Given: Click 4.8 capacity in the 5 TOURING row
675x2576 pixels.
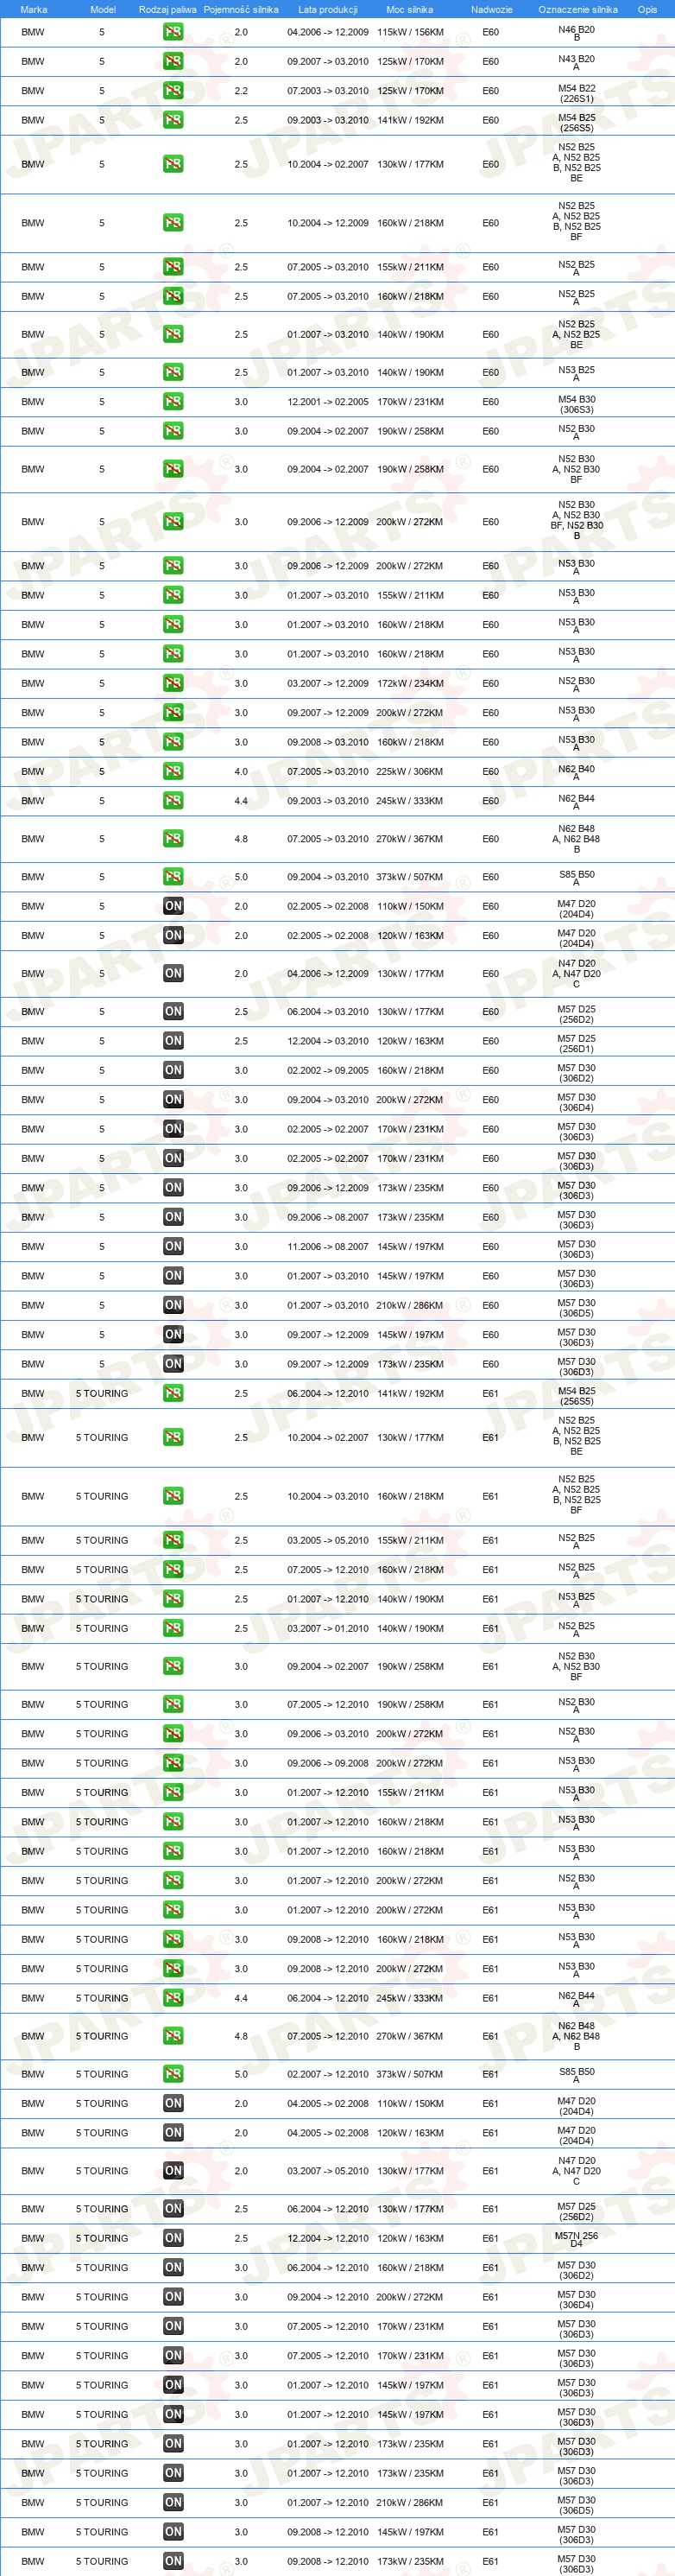Looking at the screenshot, I should [241, 2036].
